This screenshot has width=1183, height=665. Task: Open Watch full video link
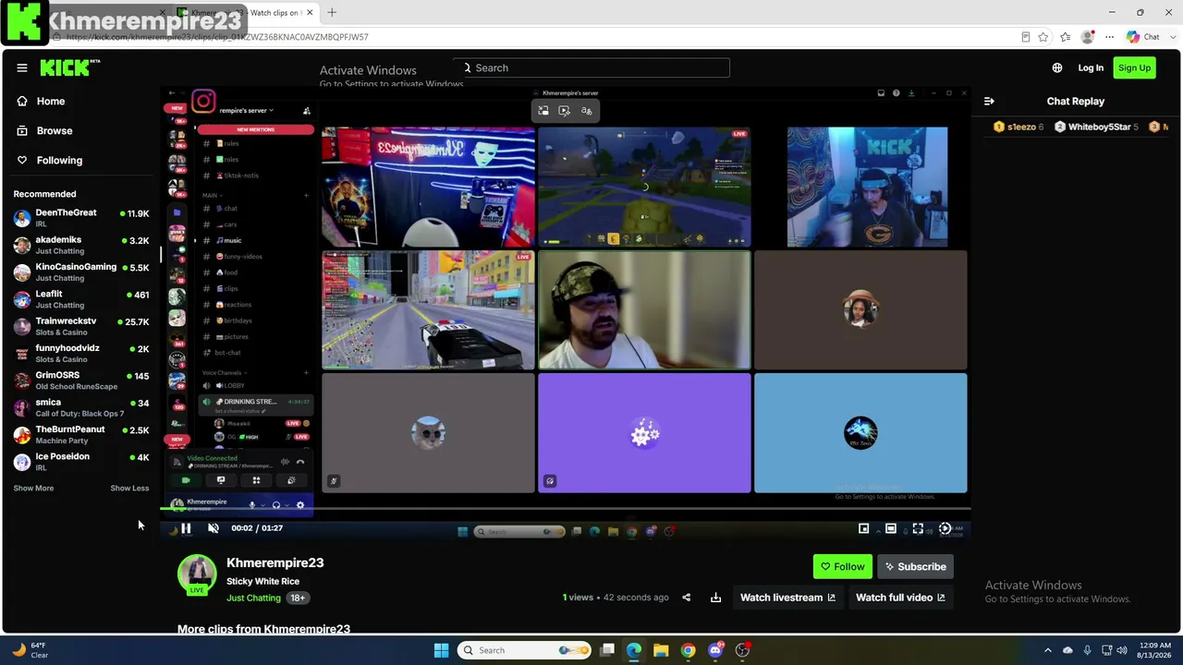pos(900,598)
